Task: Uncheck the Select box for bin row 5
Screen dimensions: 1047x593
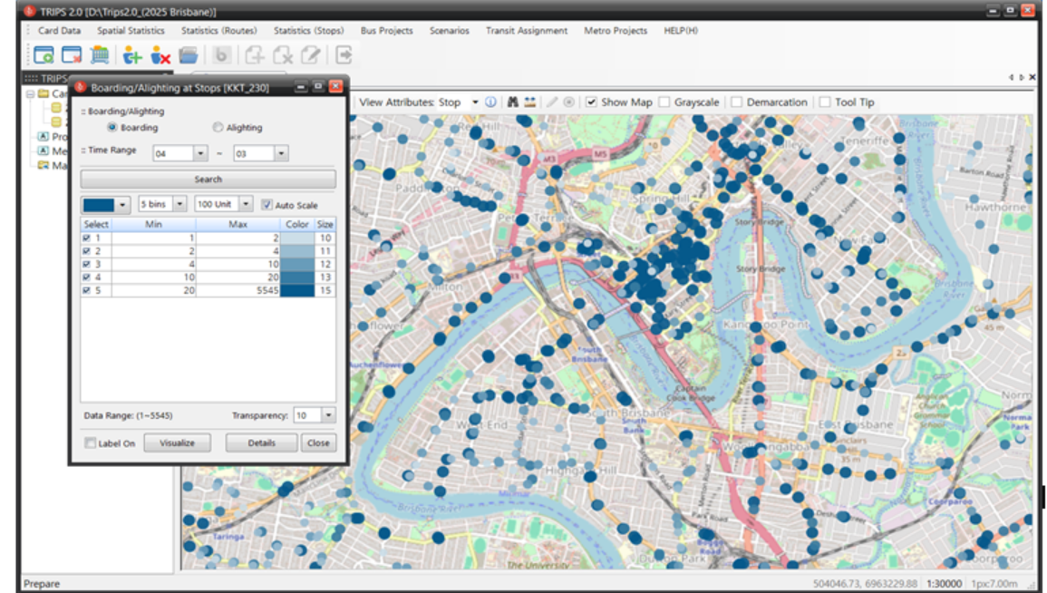Action: coord(86,290)
